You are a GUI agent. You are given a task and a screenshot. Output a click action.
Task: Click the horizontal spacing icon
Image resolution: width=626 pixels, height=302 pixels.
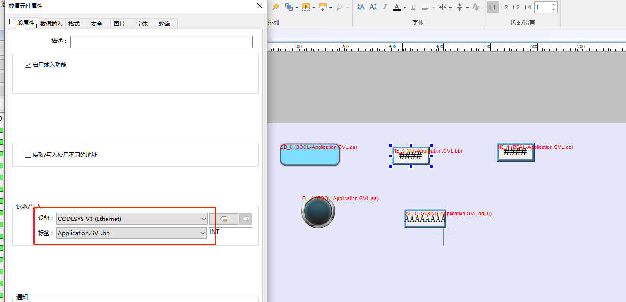pyautogui.click(x=443, y=7)
